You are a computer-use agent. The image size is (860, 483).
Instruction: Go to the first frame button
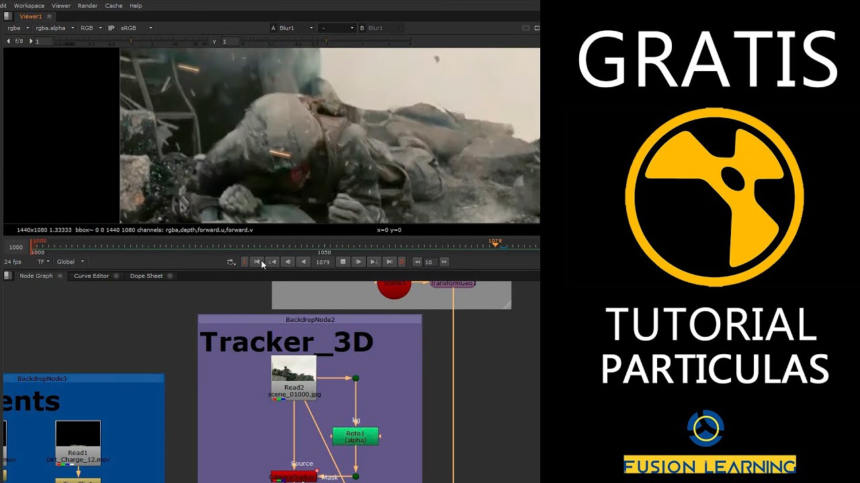click(257, 262)
